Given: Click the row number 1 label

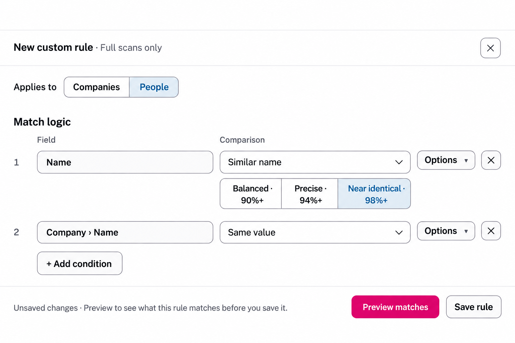Looking at the screenshot, I should pos(16,162).
